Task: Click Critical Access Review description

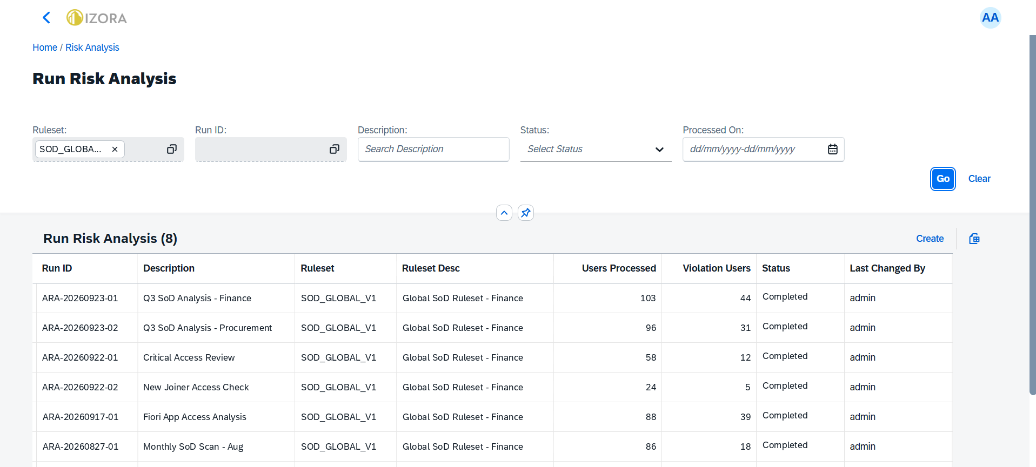Action: point(189,357)
